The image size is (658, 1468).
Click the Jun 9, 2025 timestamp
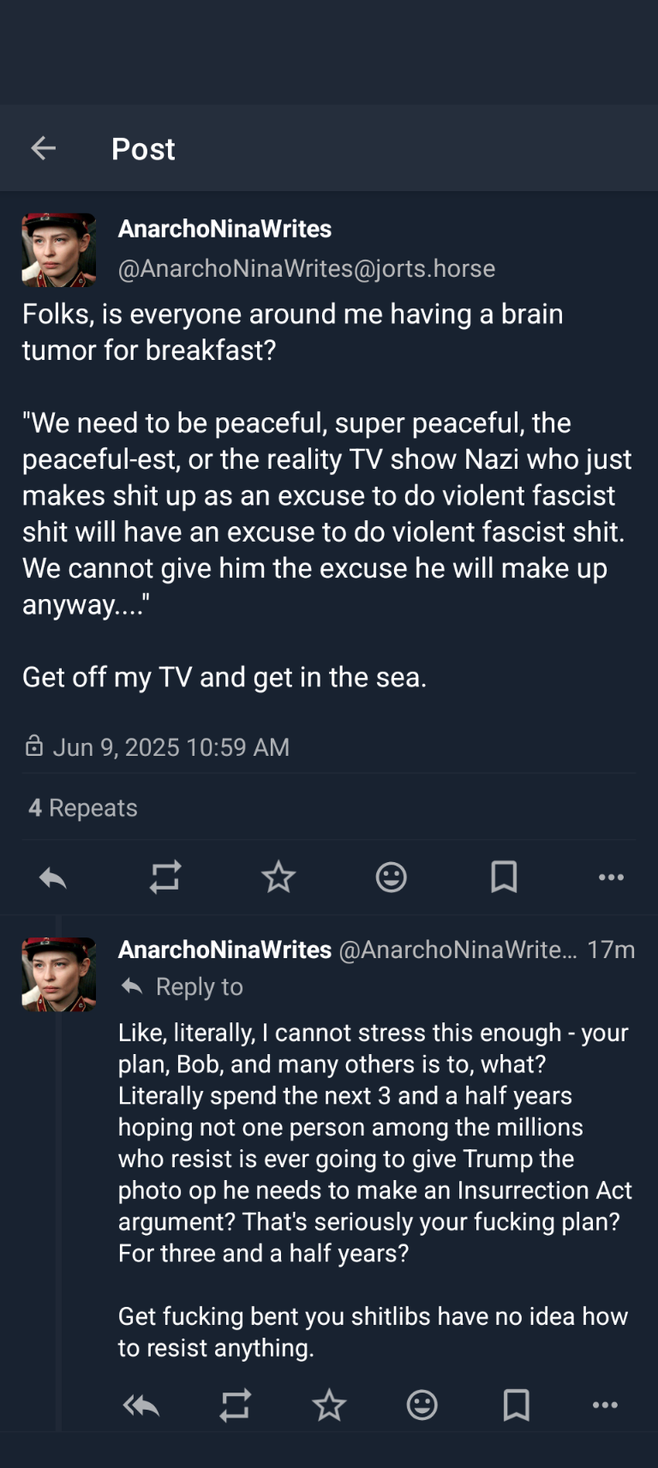pyautogui.click(x=171, y=747)
